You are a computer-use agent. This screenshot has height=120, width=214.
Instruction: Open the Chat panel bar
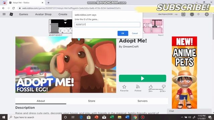pyautogui.click(x=189, y=111)
